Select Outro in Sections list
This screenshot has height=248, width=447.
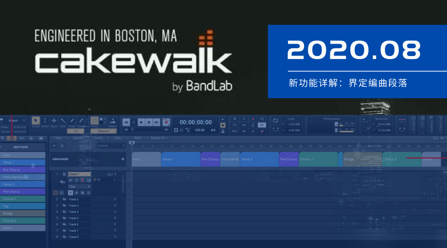coord(23,228)
